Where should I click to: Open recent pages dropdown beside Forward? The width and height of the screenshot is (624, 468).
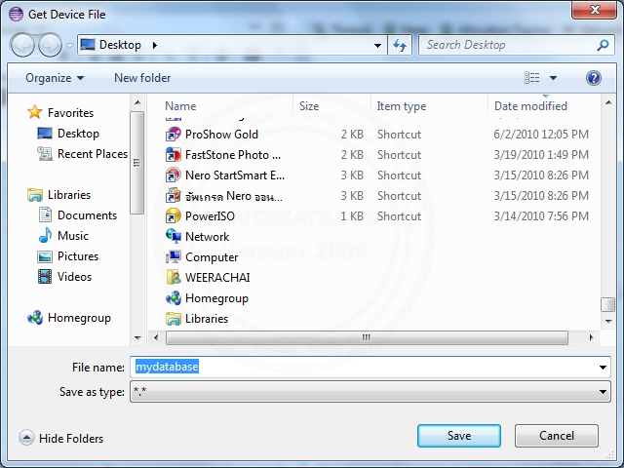[x=69, y=46]
